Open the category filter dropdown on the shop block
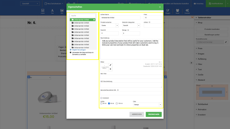This screenshot has height=129, width=230. coord(39,77)
